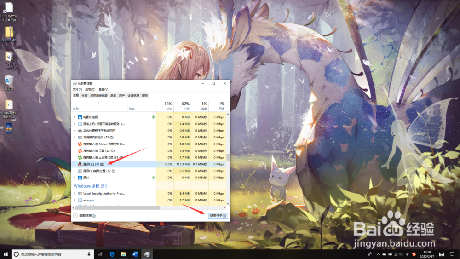Open the clock showing 19:28
This screenshot has height=259, width=460.
[427, 254]
